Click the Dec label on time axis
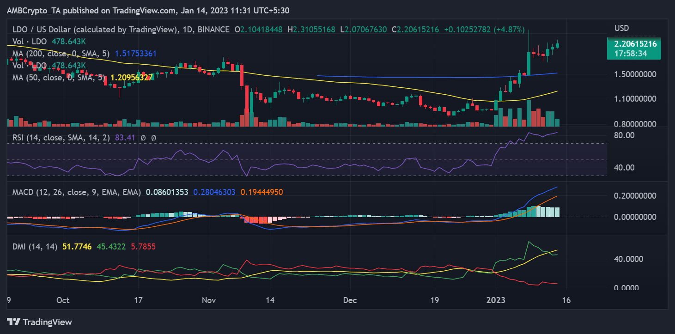 [x=350, y=300]
